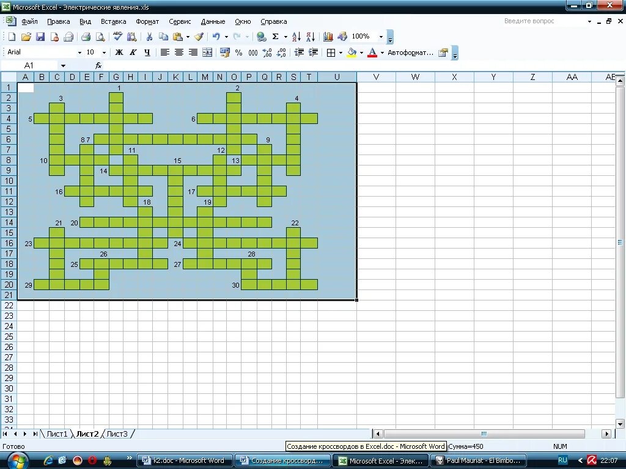Expand the borders dropdown arrow
This screenshot has width=626, height=469.
341,53
